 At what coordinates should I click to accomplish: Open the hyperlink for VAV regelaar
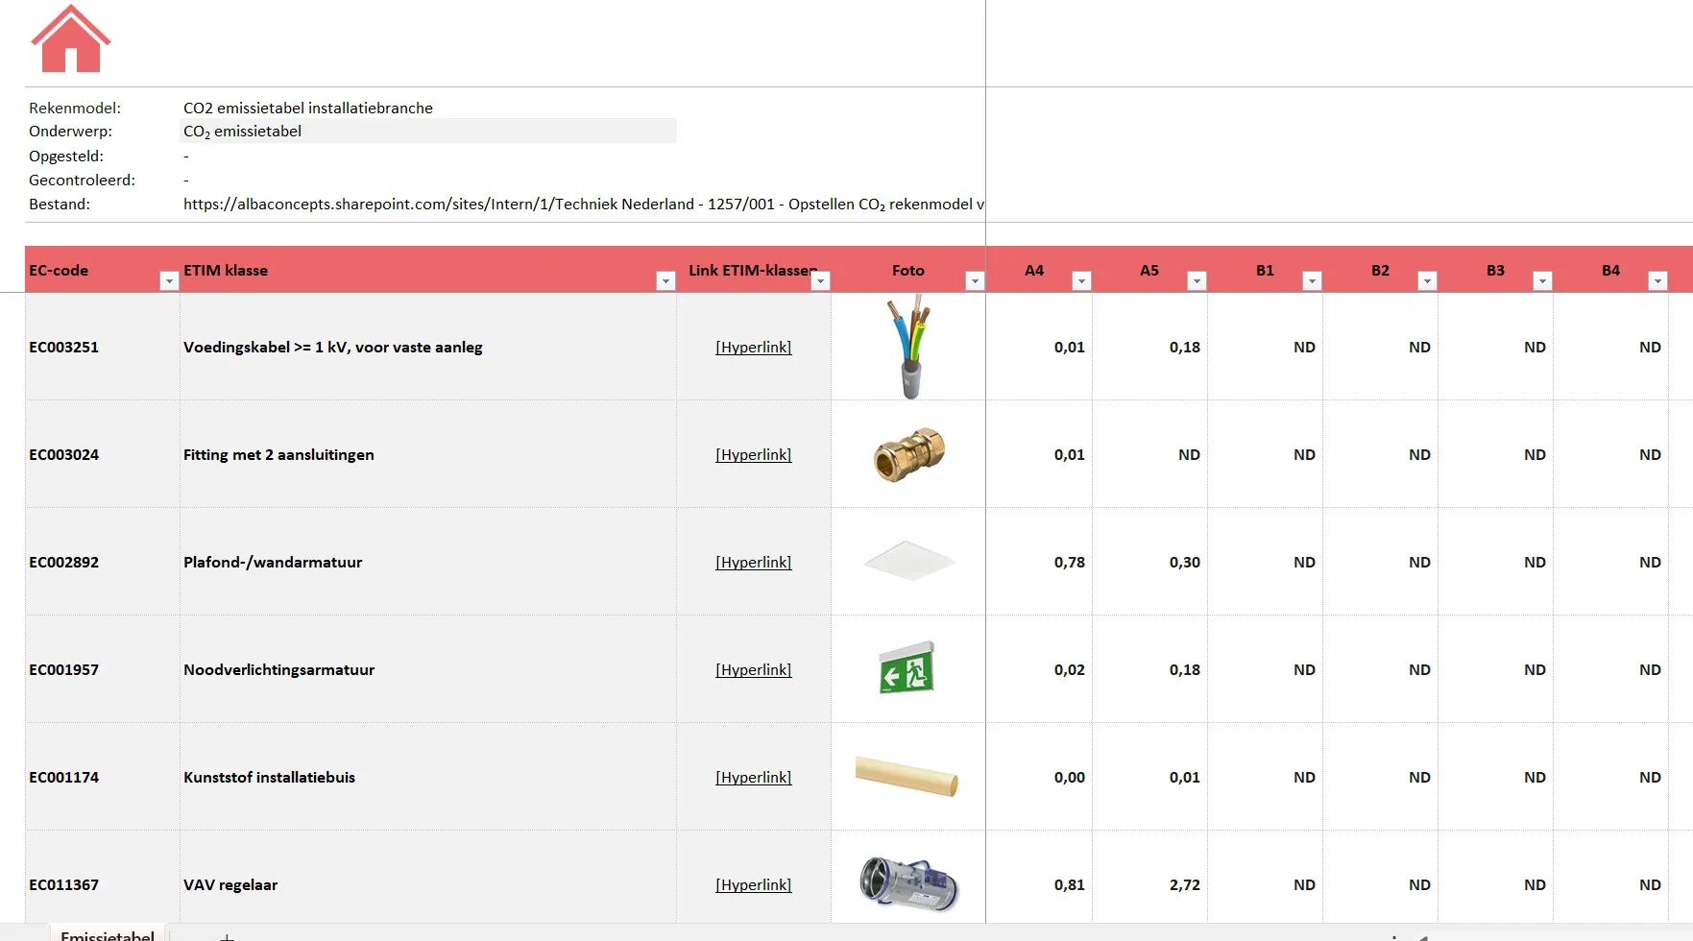click(754, 885)
